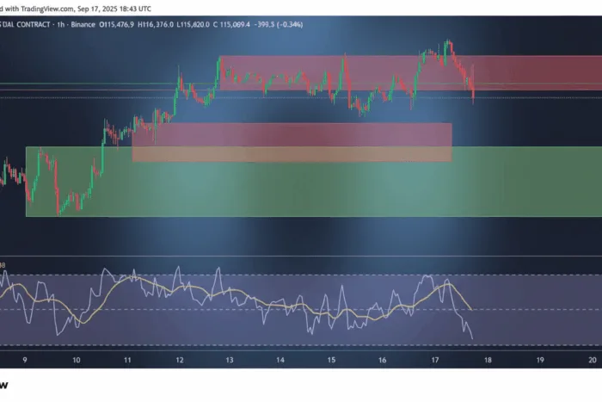Click the 1h interval label in header
Viewport: 602px width, 402px height.
point(61,25)
